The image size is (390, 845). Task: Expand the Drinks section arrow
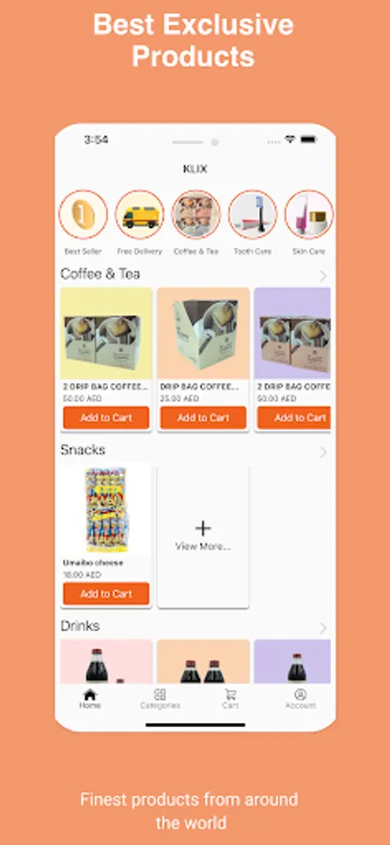[323, 628]
